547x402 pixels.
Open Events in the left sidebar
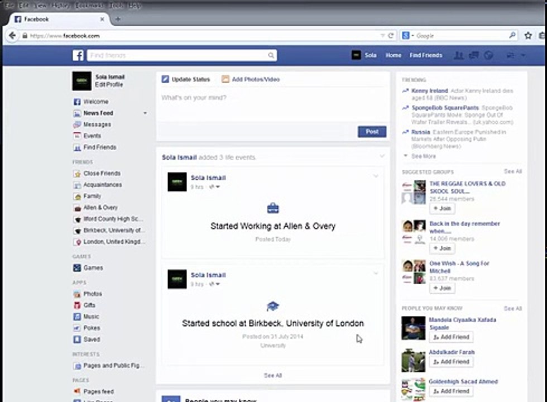(x=87, y=136)
